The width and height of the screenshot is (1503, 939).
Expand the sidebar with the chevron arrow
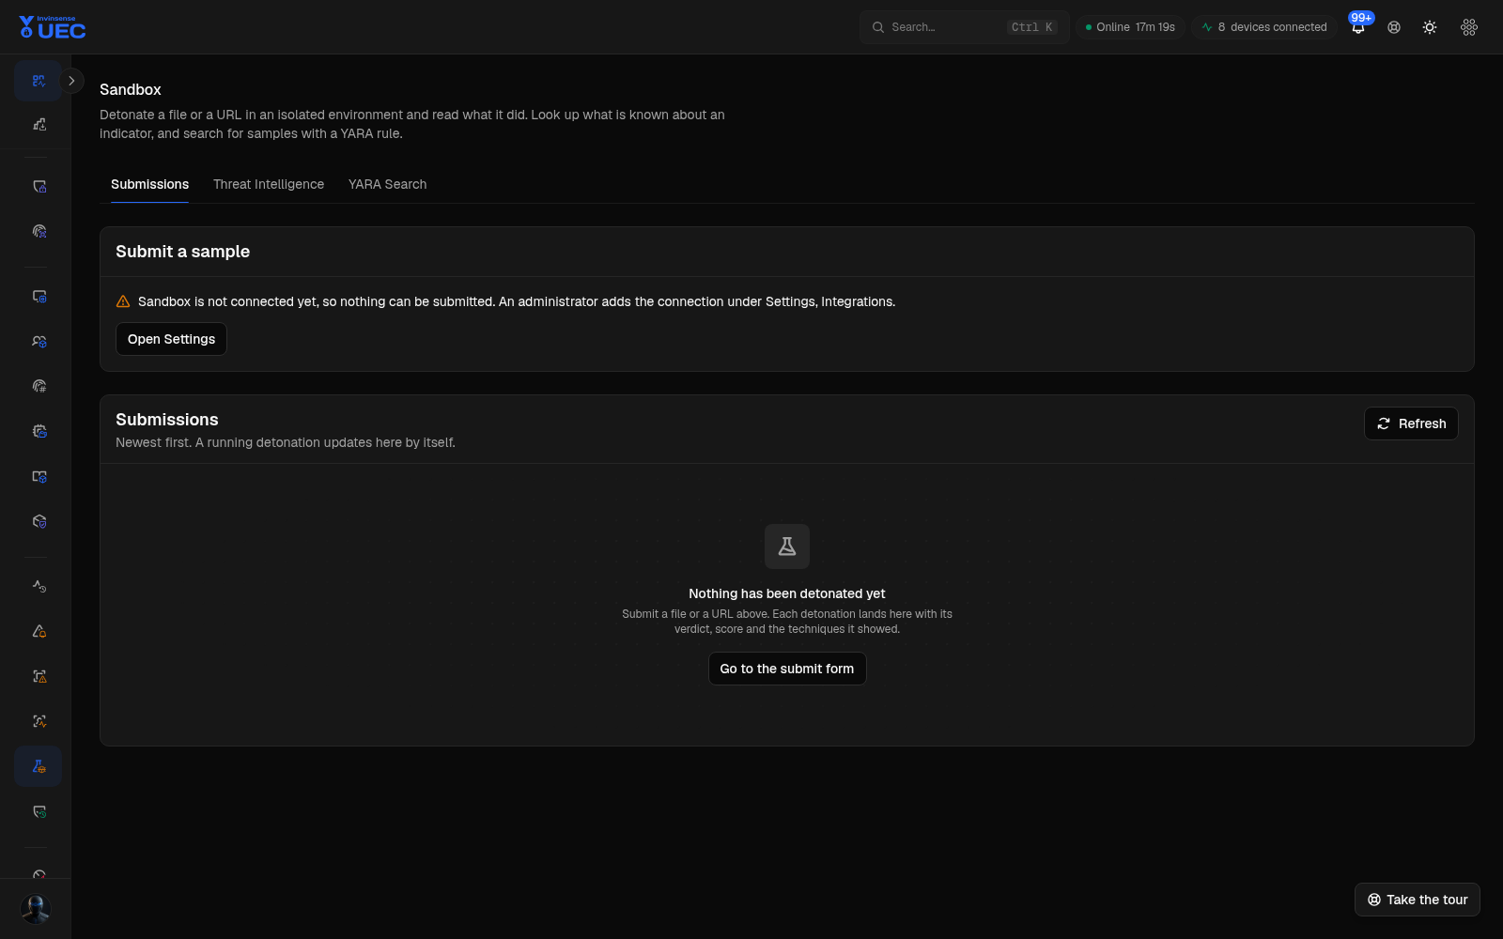(71, 81)
